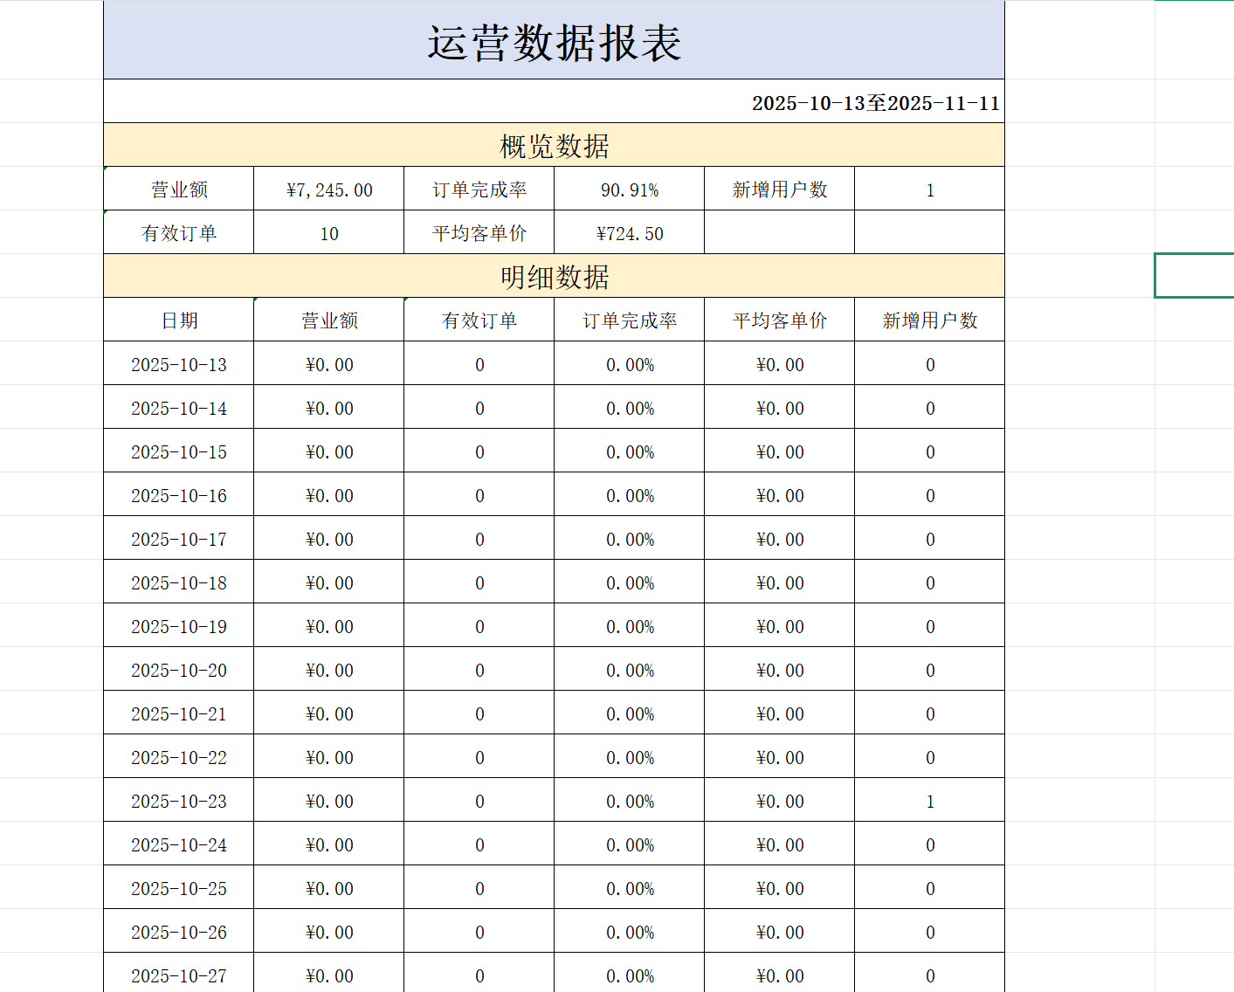Click 营业额 ¥0.00 in the 2025-10-24 row

(329, 844)
